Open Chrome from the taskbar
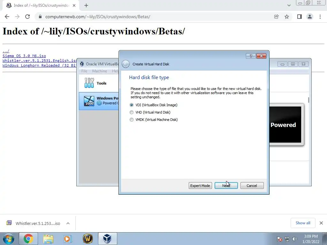327x245 pixels. (x=28, y=239)
